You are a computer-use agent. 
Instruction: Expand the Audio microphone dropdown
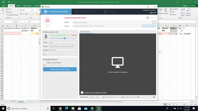point(63,46)
